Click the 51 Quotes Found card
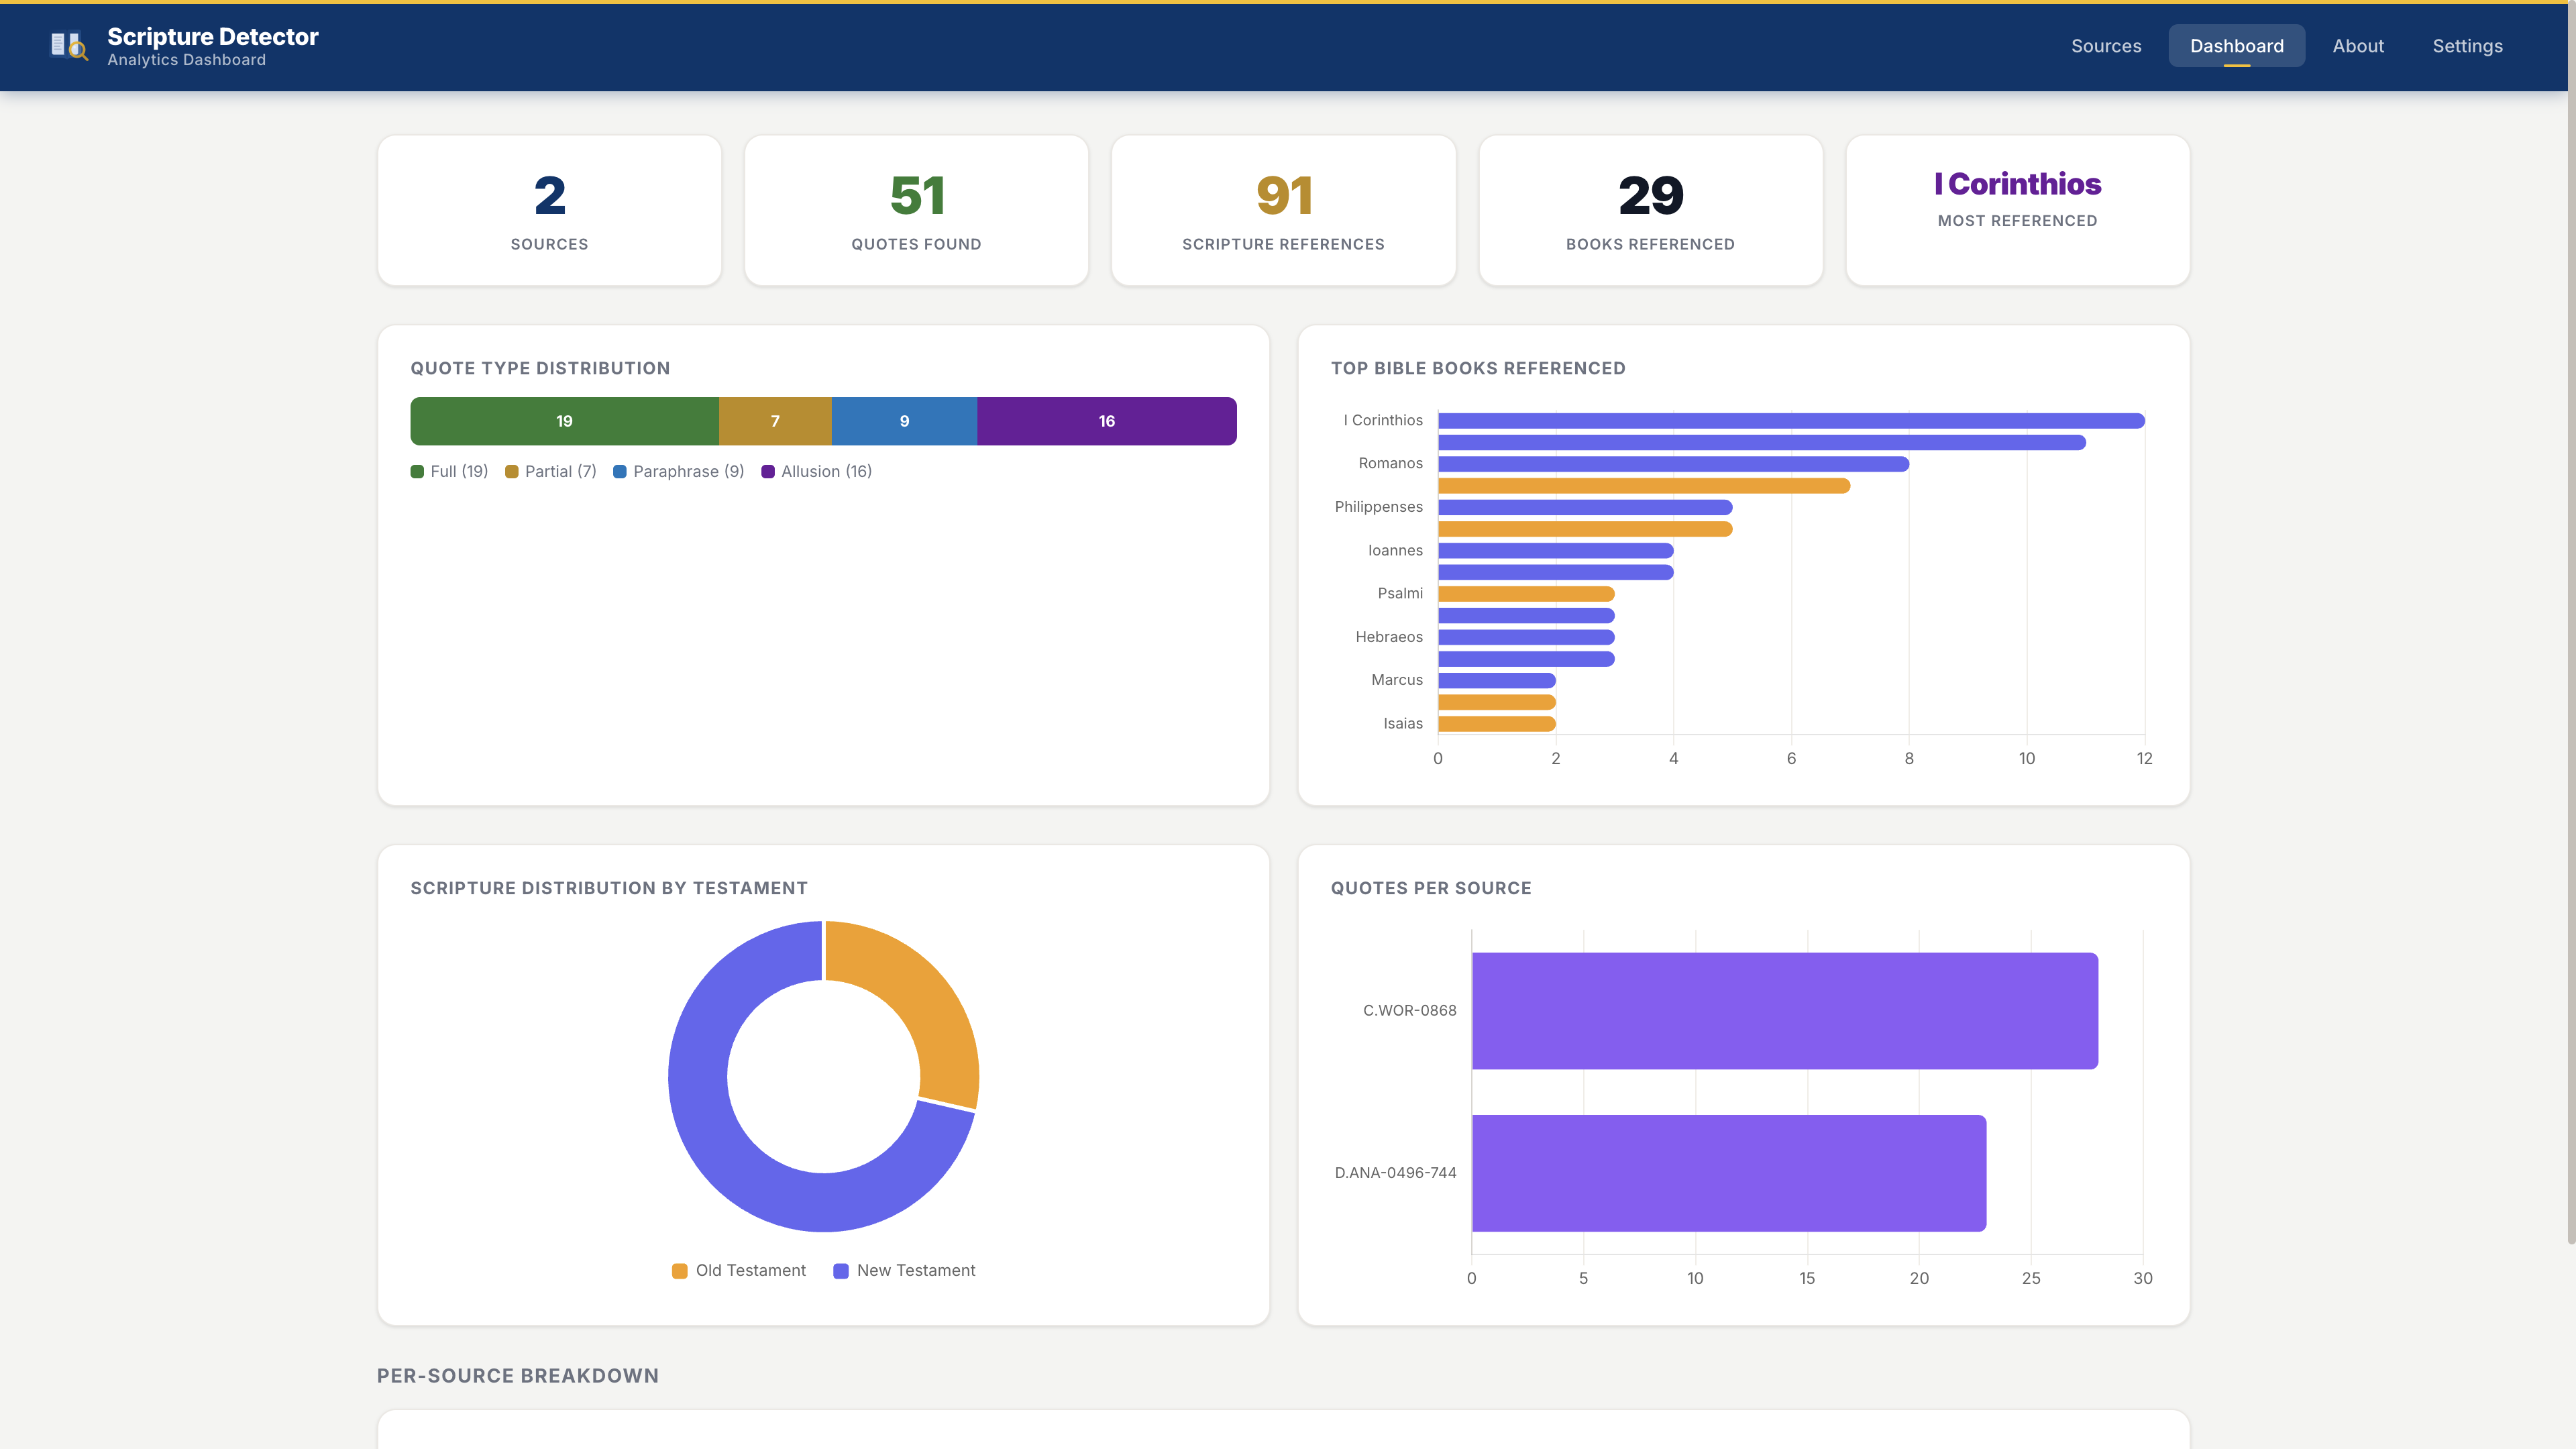Screen dimensions: 2576x1449 (x=916, y=209)
